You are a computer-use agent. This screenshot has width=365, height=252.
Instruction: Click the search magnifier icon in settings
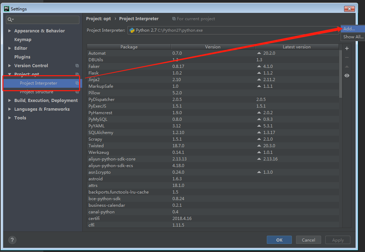point(10,19)
